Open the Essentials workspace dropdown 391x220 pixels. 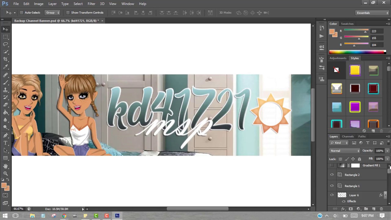coord(372,13)
